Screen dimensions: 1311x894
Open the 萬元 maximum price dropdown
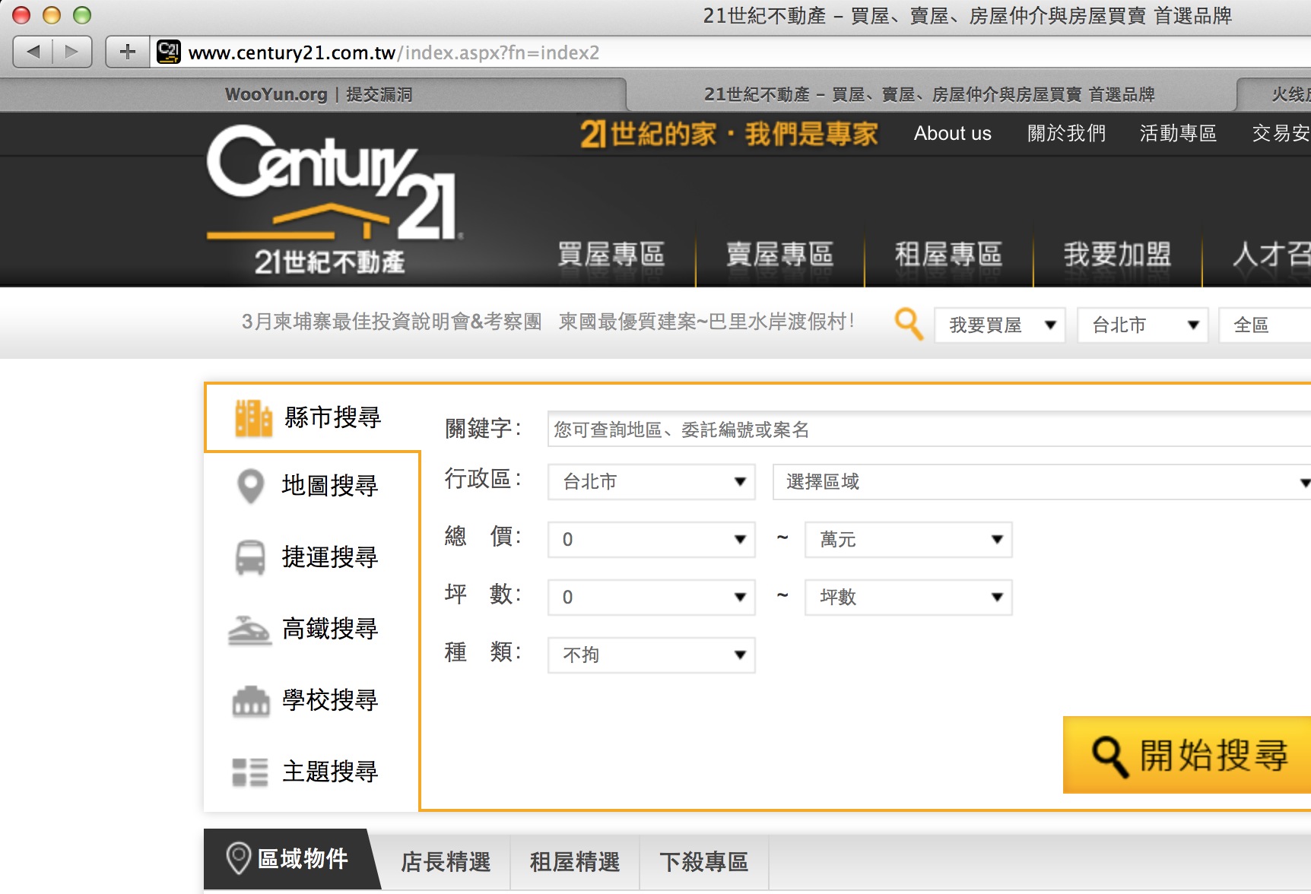pos(909,539)
